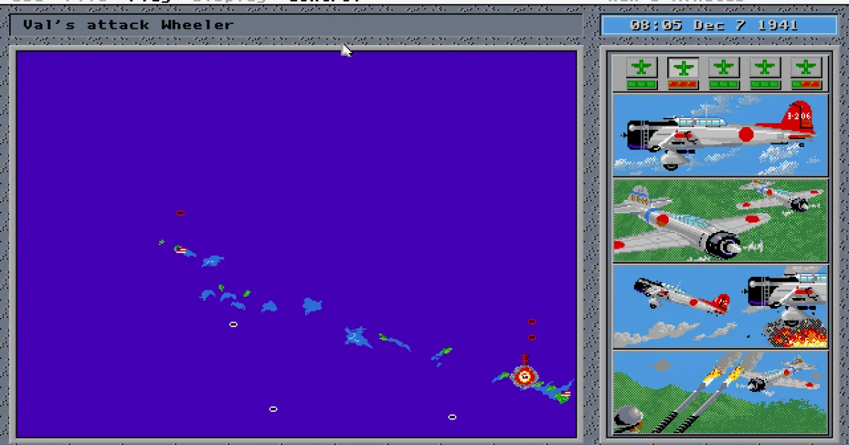Image resolution: width=849 pixels, height=445 pixels.
Task: Click the explosion marker on the map
Action: point(524,376)
